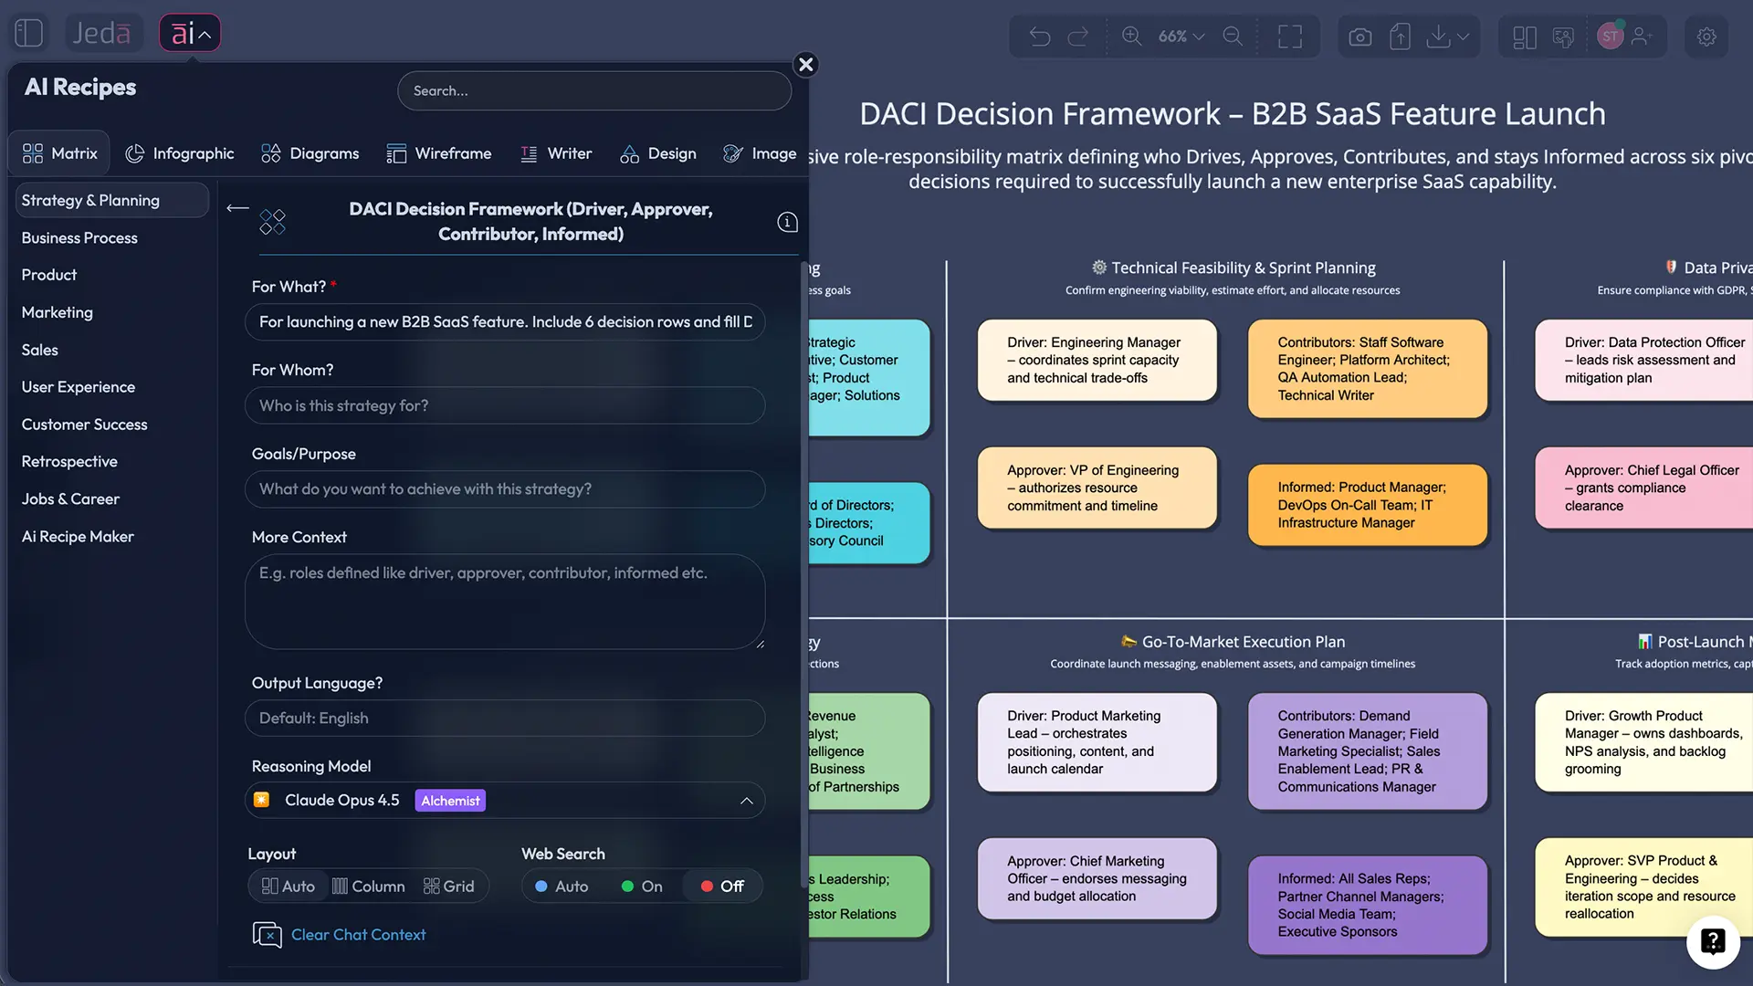The image size is (1753, 986).
Task: Click the undo arrow icon
Action: pos(1039,37)
